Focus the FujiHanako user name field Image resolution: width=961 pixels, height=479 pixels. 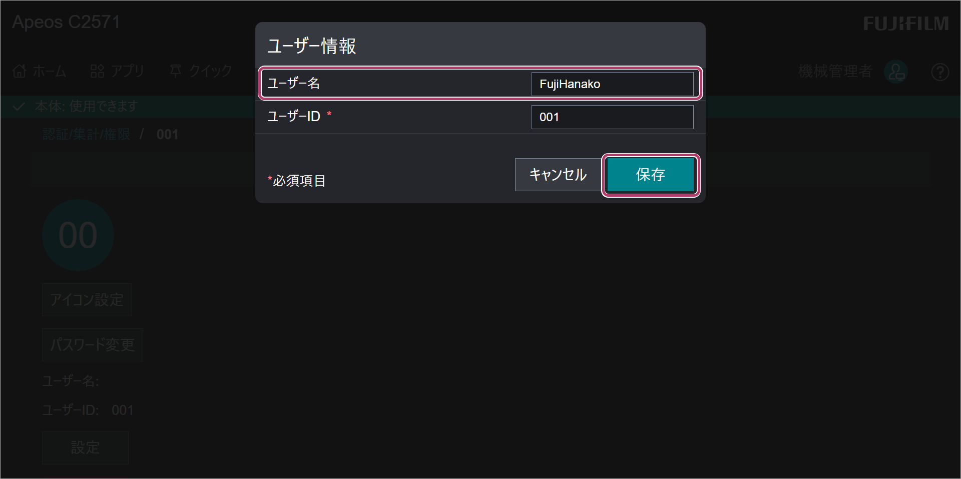(x=613, y=84)
